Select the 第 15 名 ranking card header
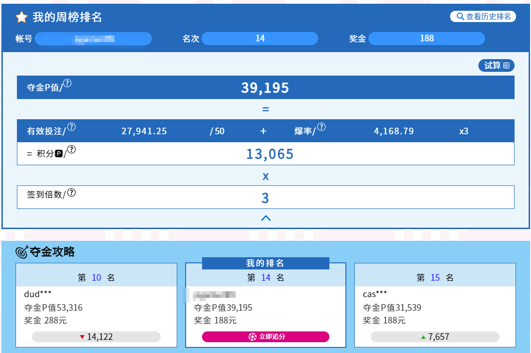The height and width of the screenshot is (353, 531). [x=435, y=277]
